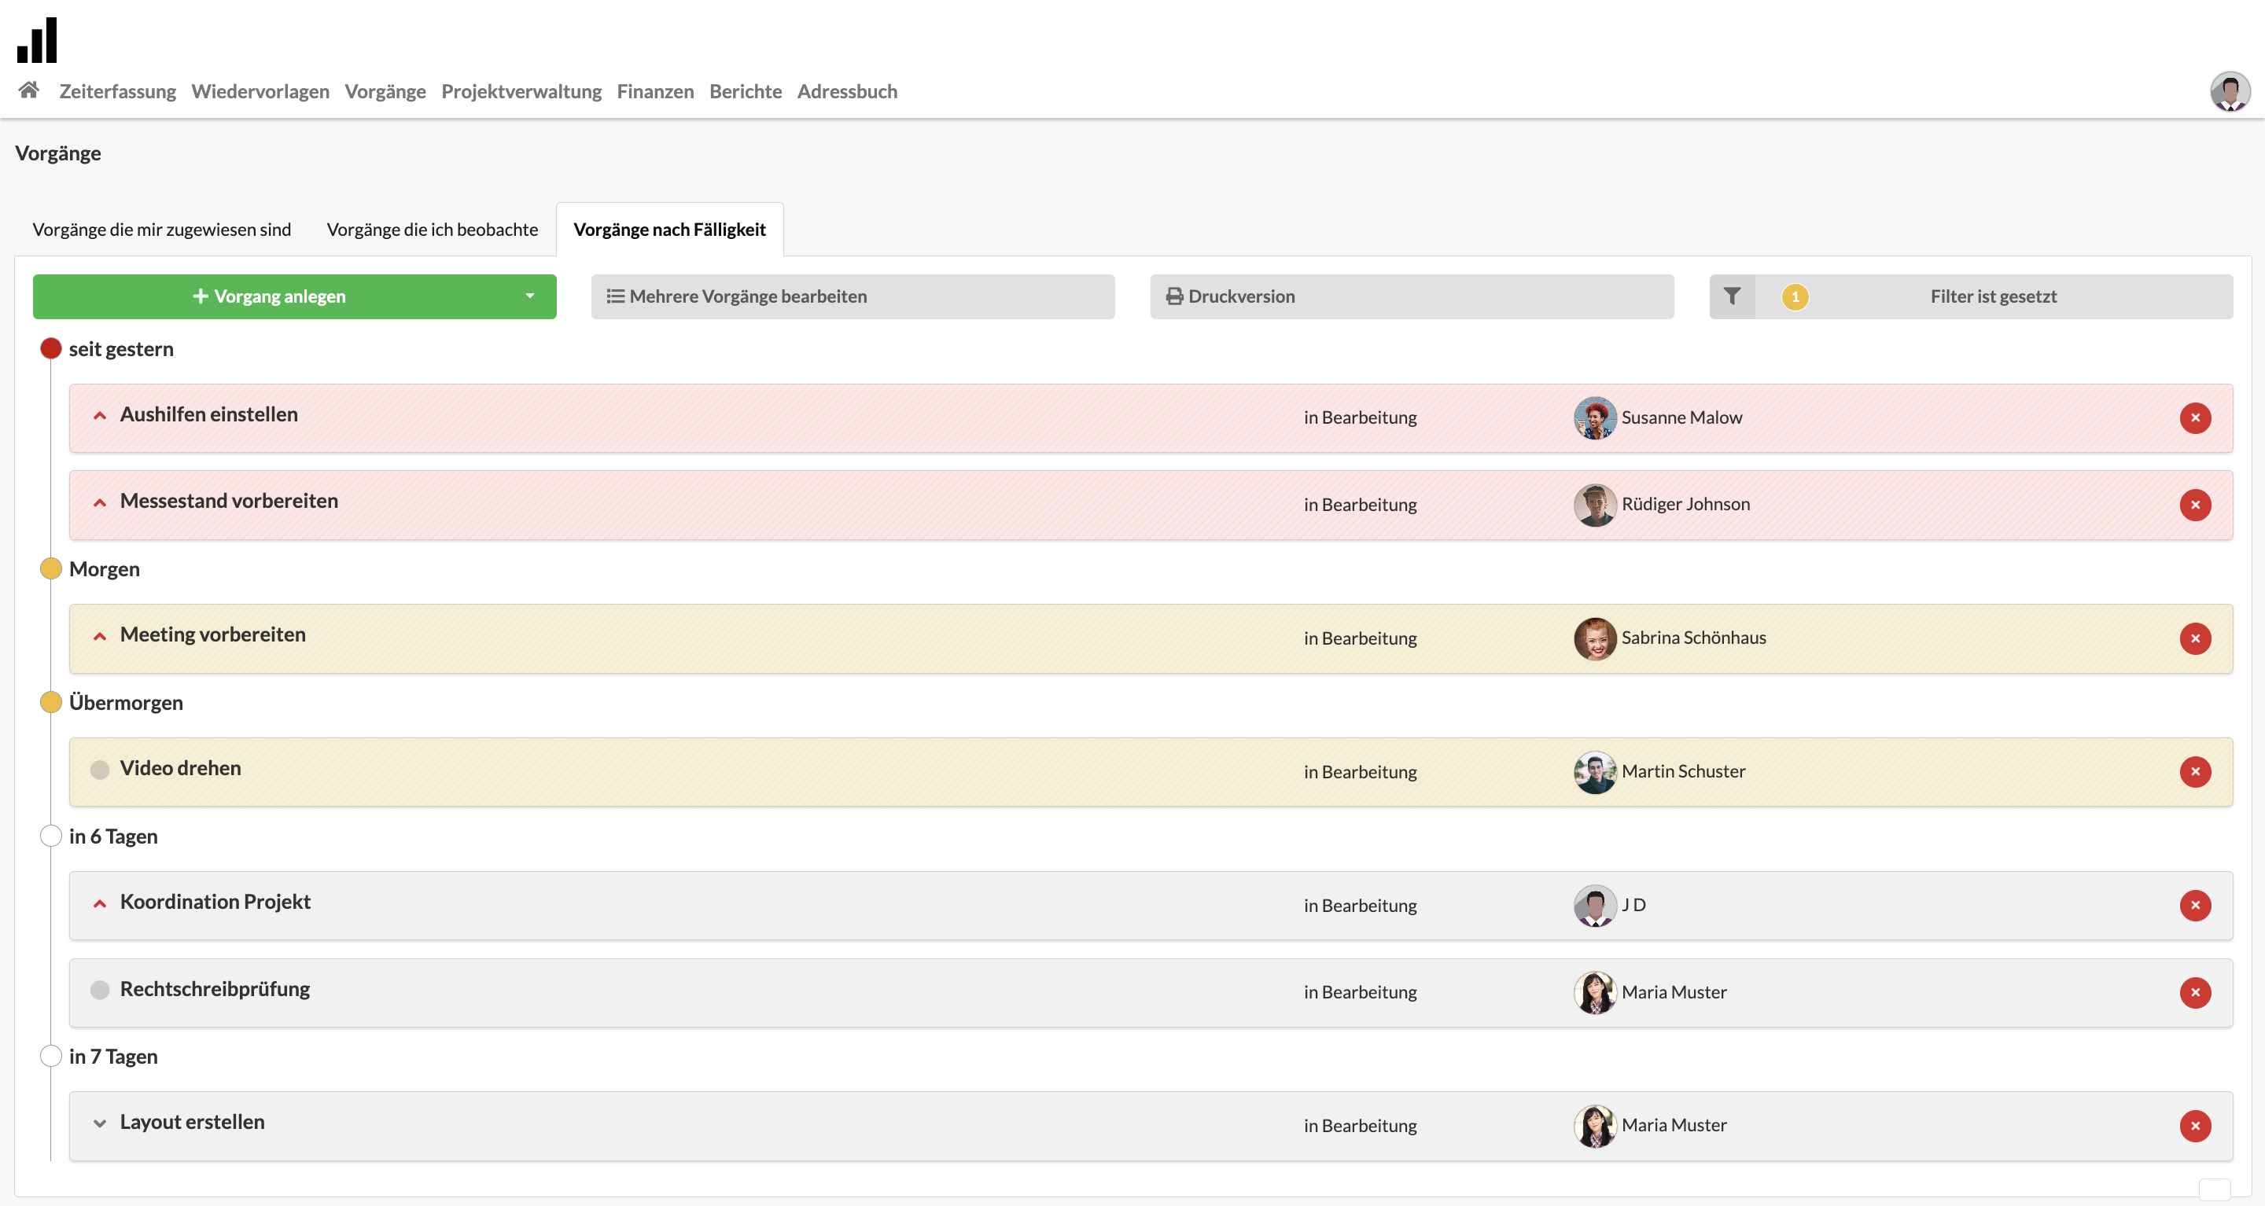Image resolution: width=2265 pixels, height=1206 pixels.
Task: Collapse the Meeting vorbereiten chevron
Action: pos(100,636)
